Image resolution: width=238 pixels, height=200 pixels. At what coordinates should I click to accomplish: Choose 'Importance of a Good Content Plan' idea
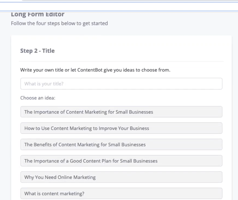121,161
